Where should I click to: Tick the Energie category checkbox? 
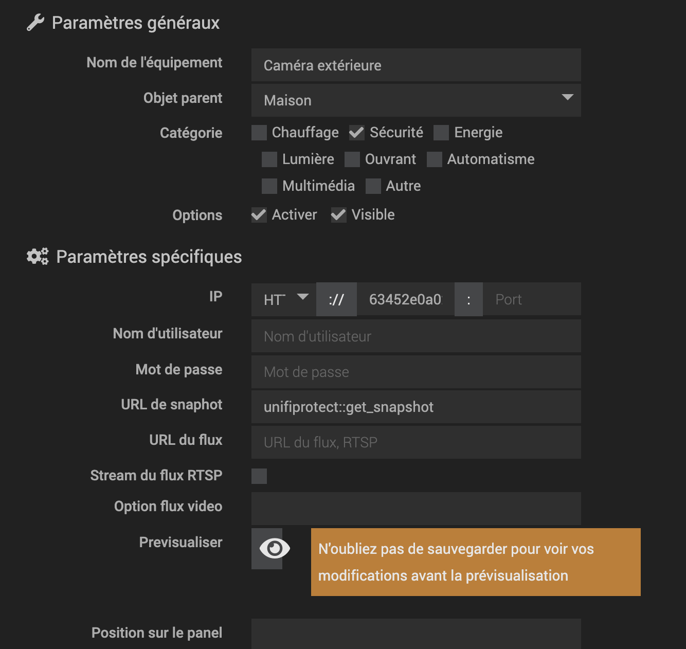coord(441,133)
